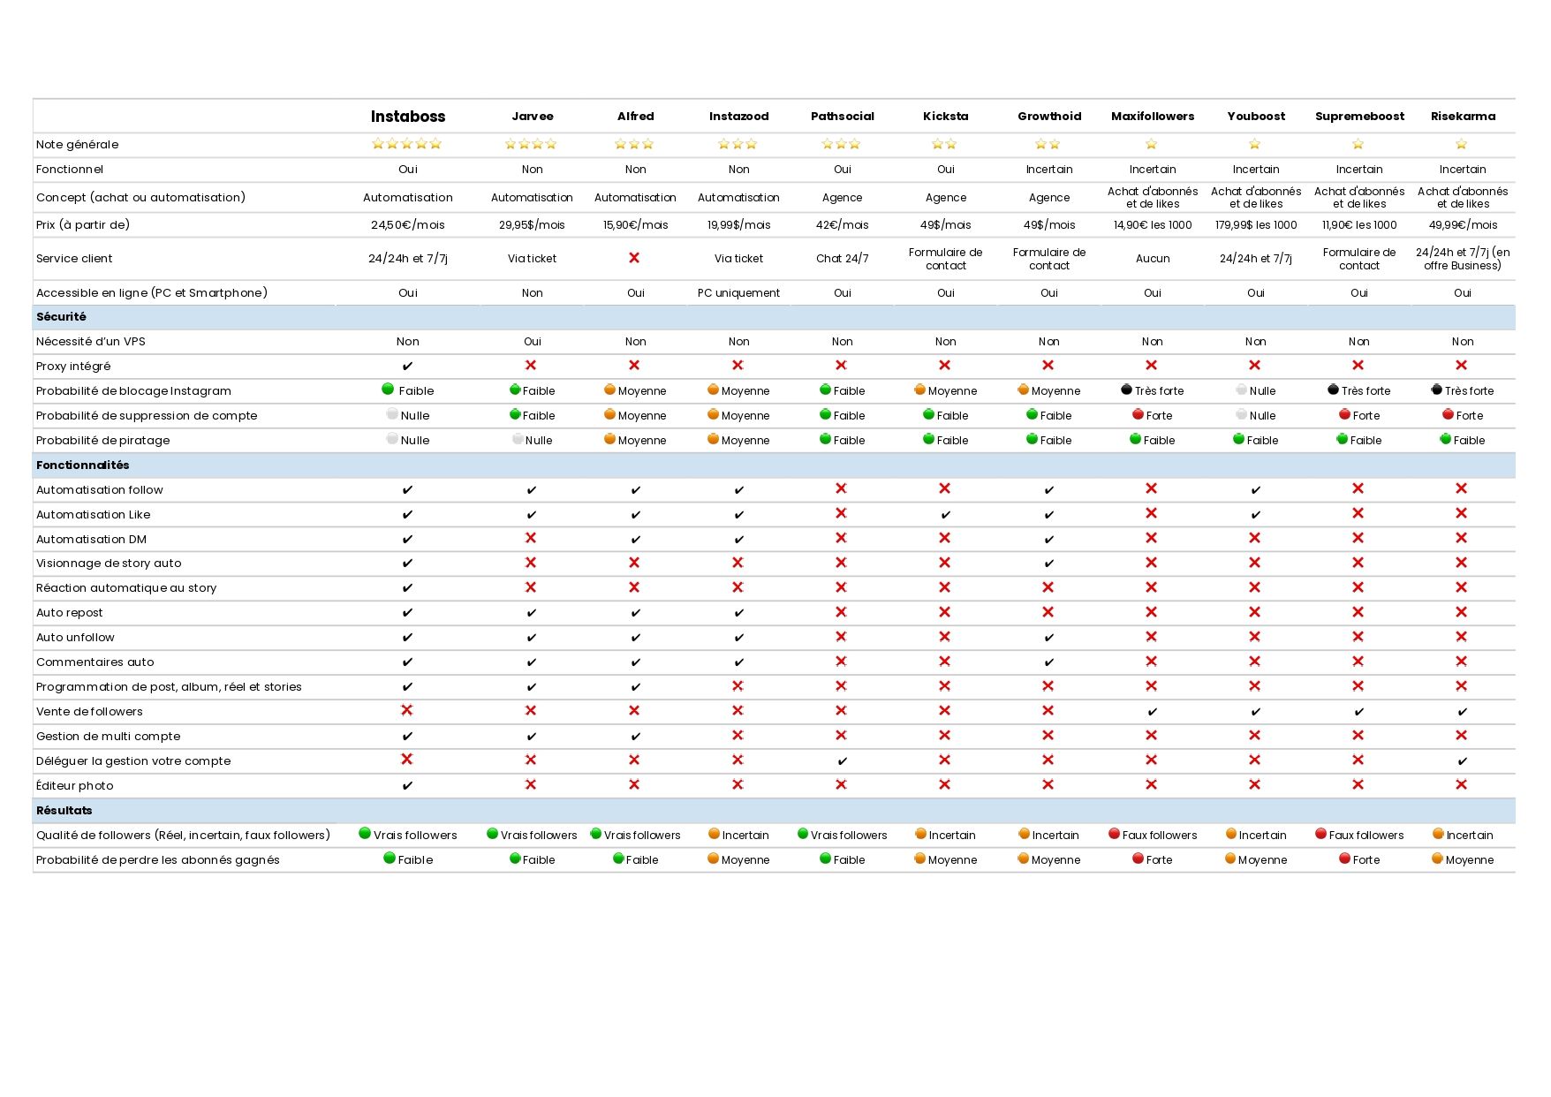Click Instaboss check mark for Proxy intégré
The height and width of the screenshot is (1097, 1551).
407,366
